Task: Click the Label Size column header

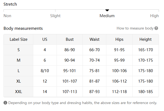Action: [x=18, y=39]
